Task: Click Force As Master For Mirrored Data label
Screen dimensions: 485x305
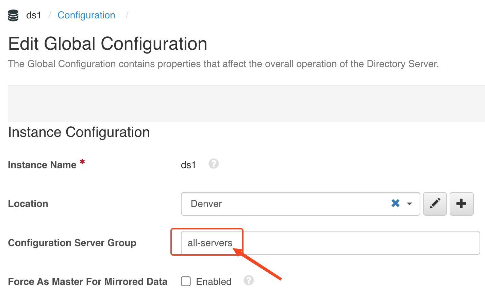Action: coord(87,282)
